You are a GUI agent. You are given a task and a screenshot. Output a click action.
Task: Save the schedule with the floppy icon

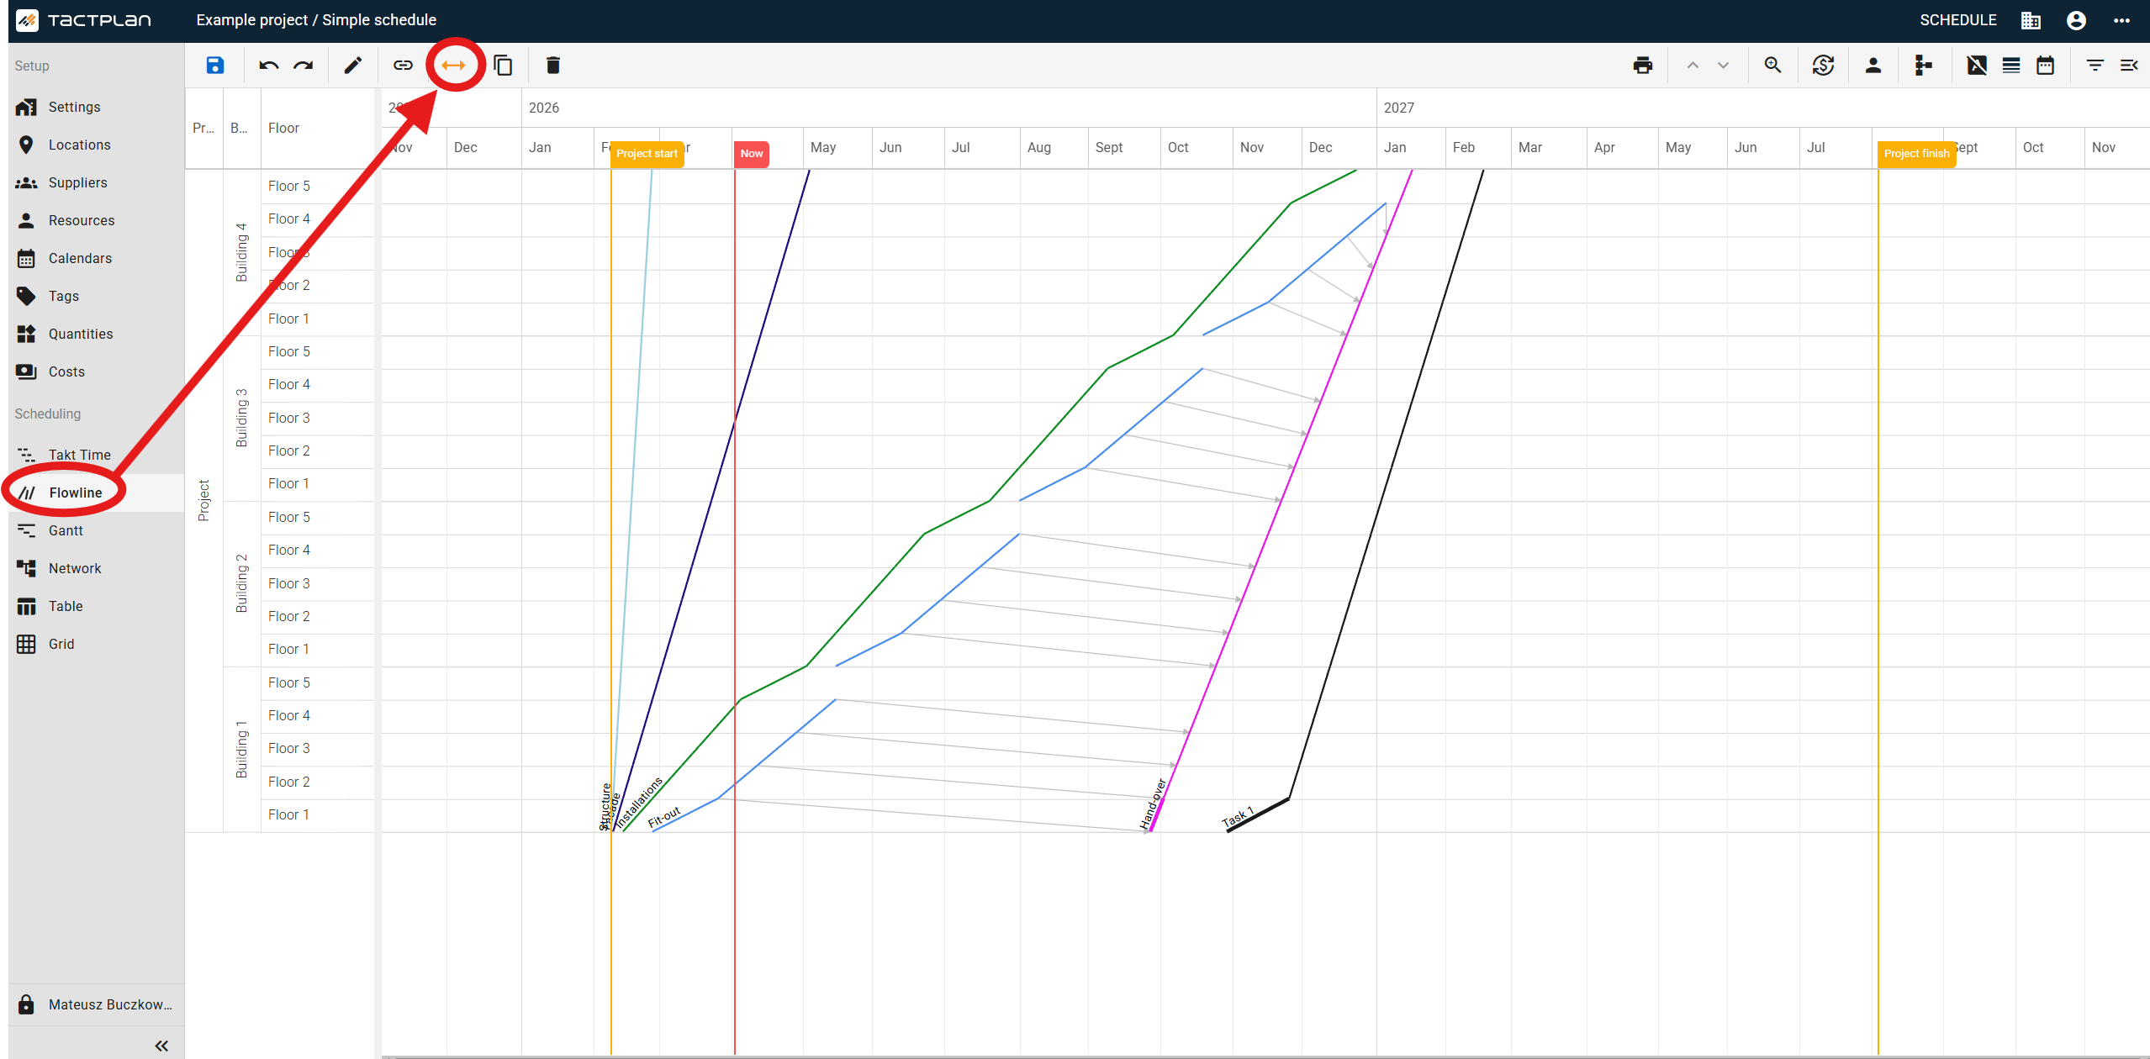click(215, 66)
